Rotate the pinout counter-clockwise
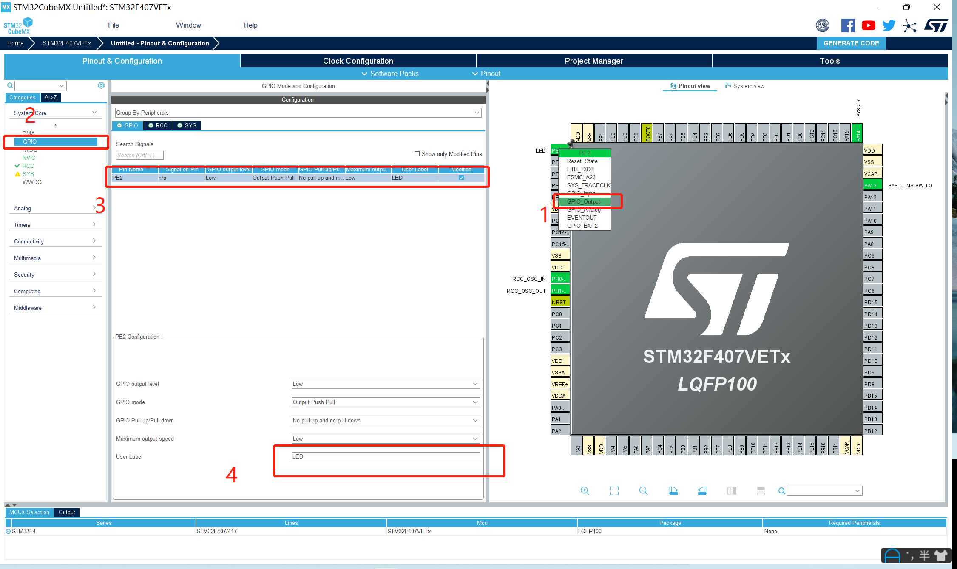This screenshot has width=957, height=569. tap(702, 491)
